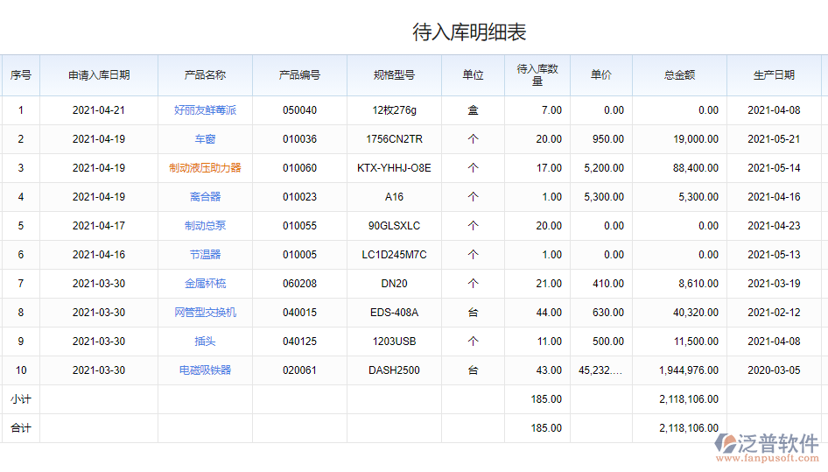Open the 金属杯梳 product link
828x472 pixels.
point(205,284)
